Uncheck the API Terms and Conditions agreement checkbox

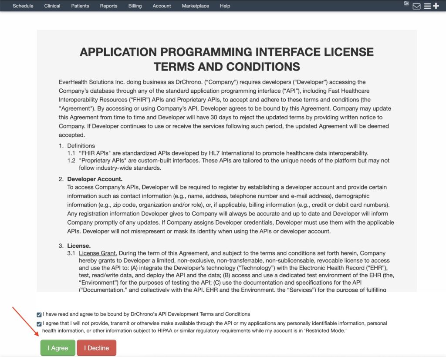pyautogui.click(x=39, y=315)
